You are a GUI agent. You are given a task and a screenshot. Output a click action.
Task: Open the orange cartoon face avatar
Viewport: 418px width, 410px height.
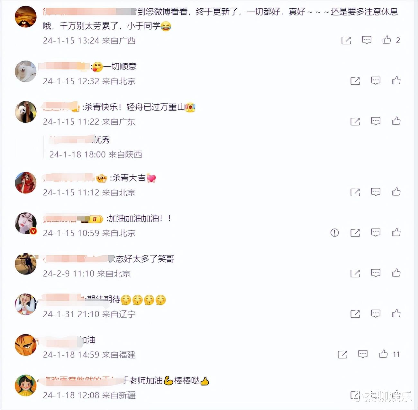coord(26,345)
